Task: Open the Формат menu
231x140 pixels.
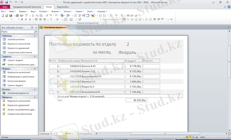Action: coord(55,11)
